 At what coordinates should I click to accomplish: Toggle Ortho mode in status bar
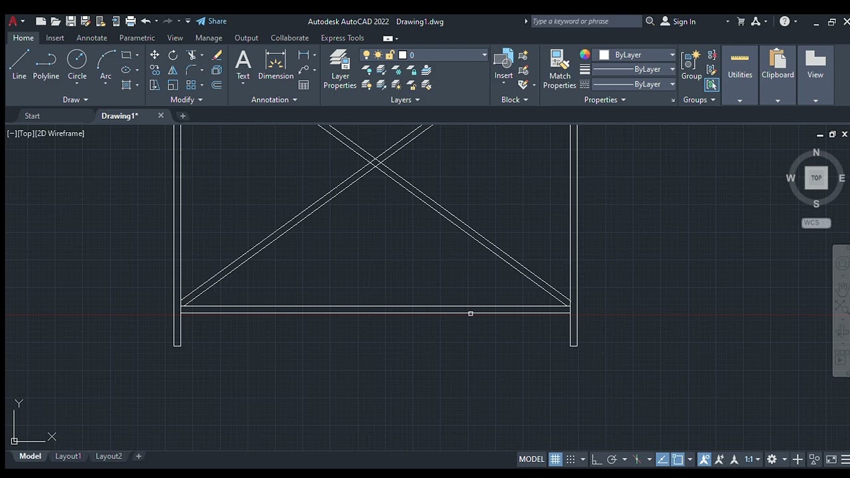coord(596,459)
